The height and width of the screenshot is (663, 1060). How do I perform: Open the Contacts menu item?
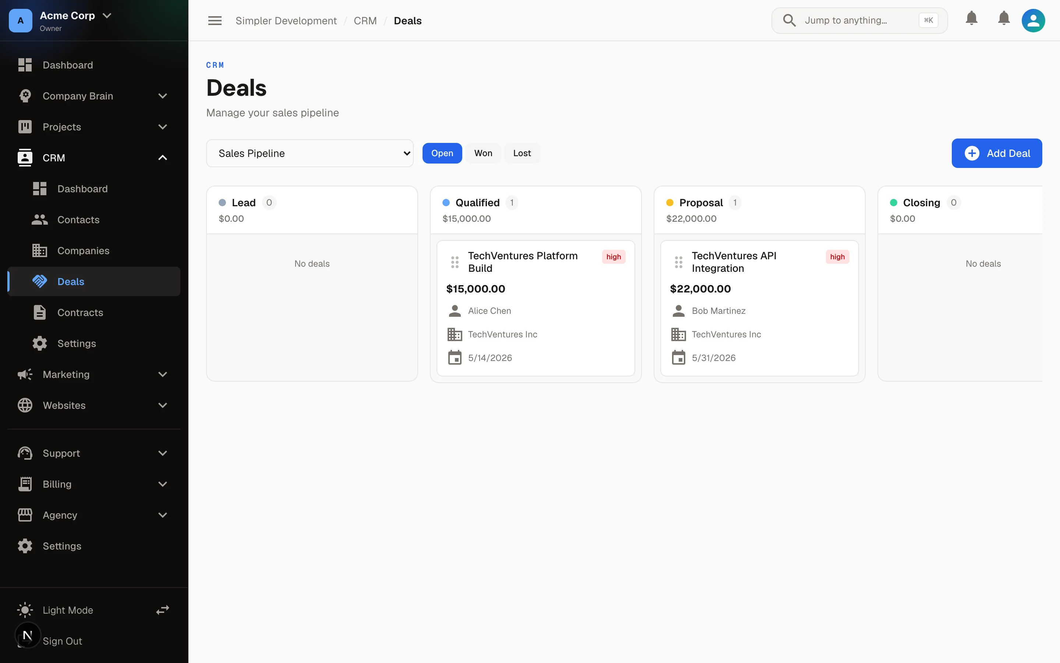pyautogui.click(x=94, y=220)
